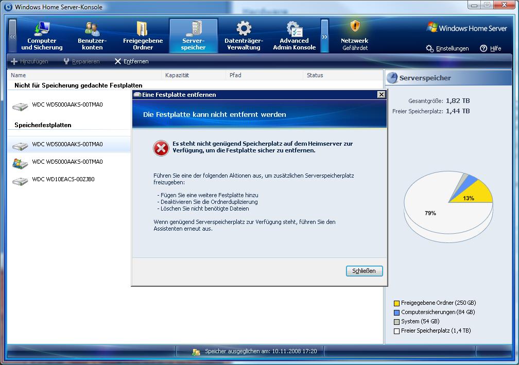
Task: Click the Reparieren toolbar button
Action: (81, 61)
